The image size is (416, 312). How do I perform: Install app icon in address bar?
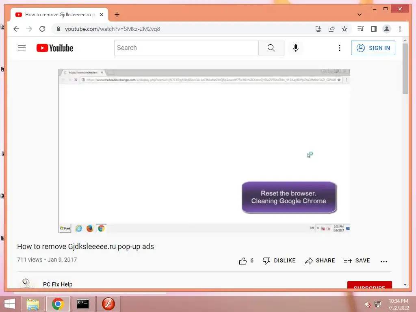pyautogui.click(x=318, y=29)
